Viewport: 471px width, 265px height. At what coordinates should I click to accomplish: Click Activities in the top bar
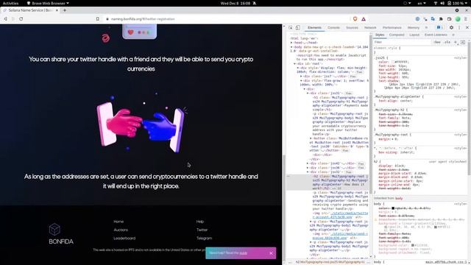click(x=10, y=3)
